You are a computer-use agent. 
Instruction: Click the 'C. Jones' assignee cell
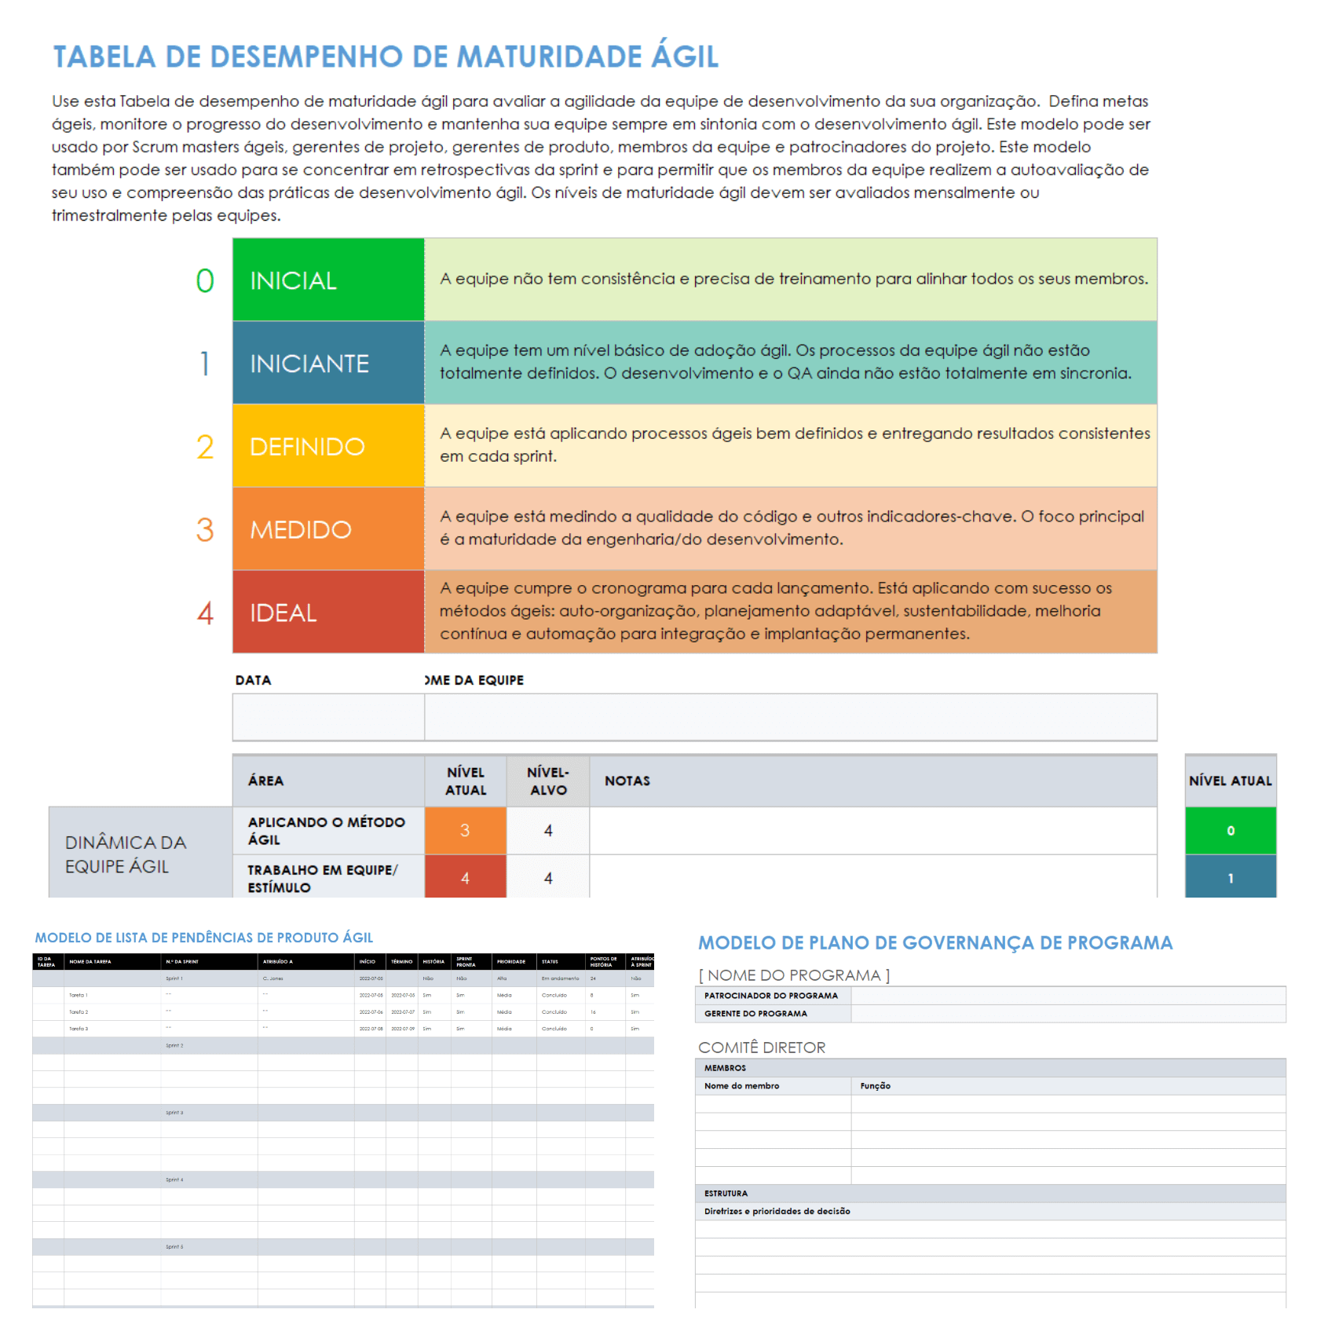coord(306,978)
